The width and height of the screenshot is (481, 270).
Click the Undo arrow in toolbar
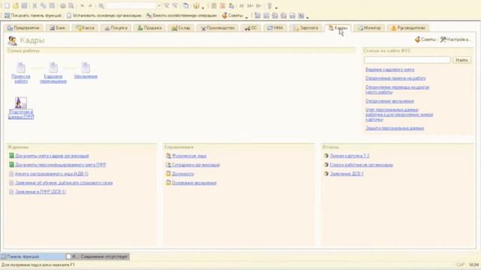(82, 6)
